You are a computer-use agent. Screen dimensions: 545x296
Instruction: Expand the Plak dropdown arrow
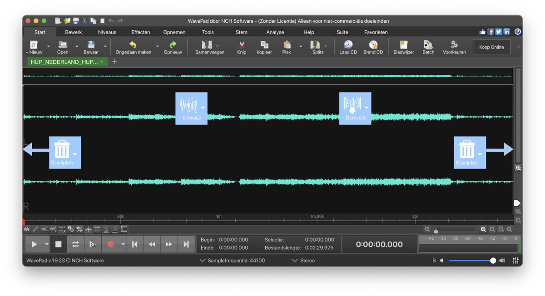click(x=300, y=46)
